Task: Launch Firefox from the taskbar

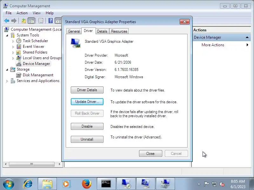Action: tap(86, 184)
